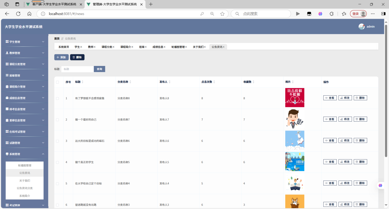
Task: Click 查看 for row 发布人5
Action: coord(330,162)
